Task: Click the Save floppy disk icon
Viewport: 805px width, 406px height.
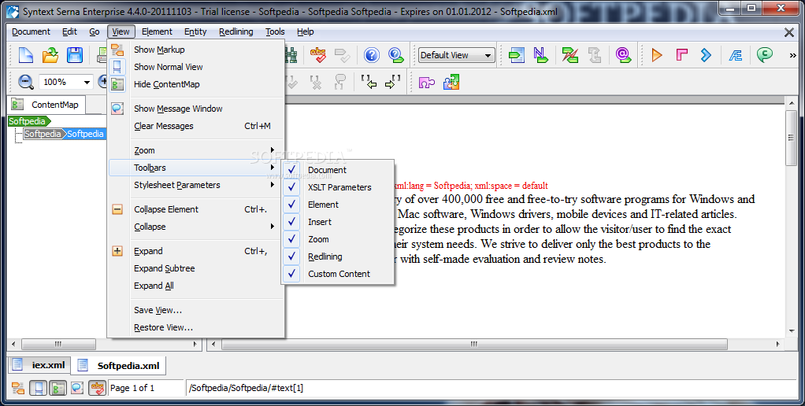Action: click(x=75, y=55)
